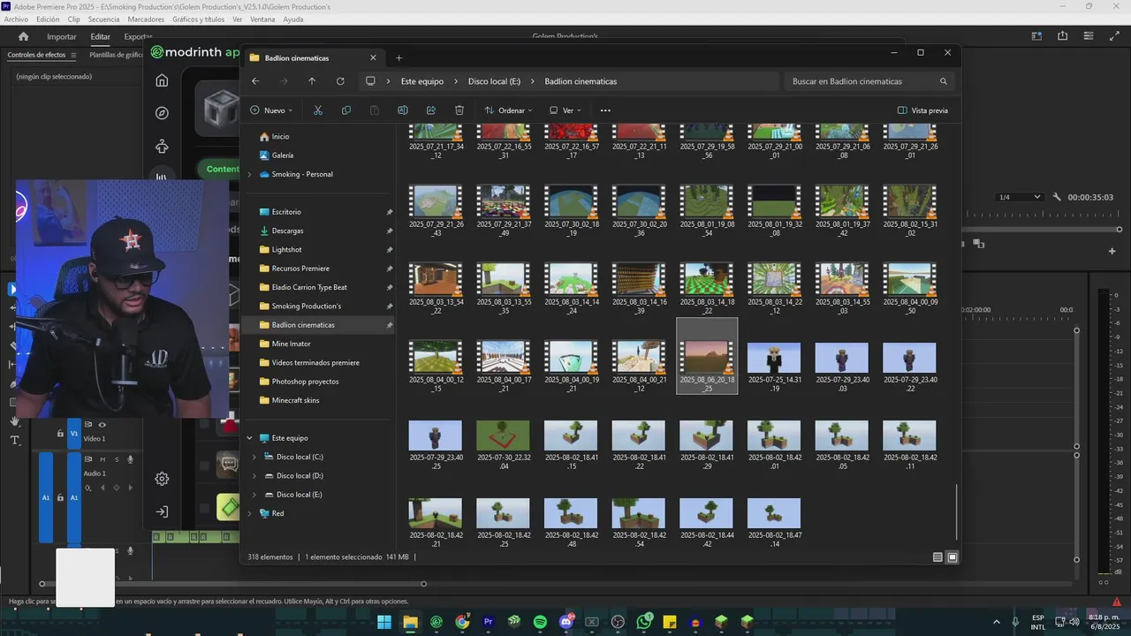Toggle lock on Audio 1 track
Image resolution: width=1131 pixels, height=636 pixels.
tap(60, 497)
